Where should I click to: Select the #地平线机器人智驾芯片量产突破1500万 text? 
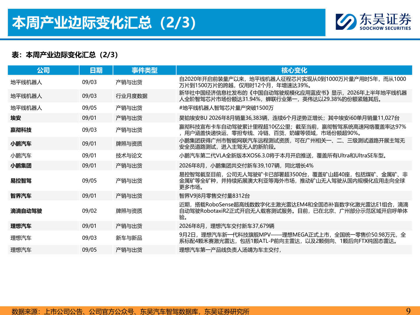[226, 108]
